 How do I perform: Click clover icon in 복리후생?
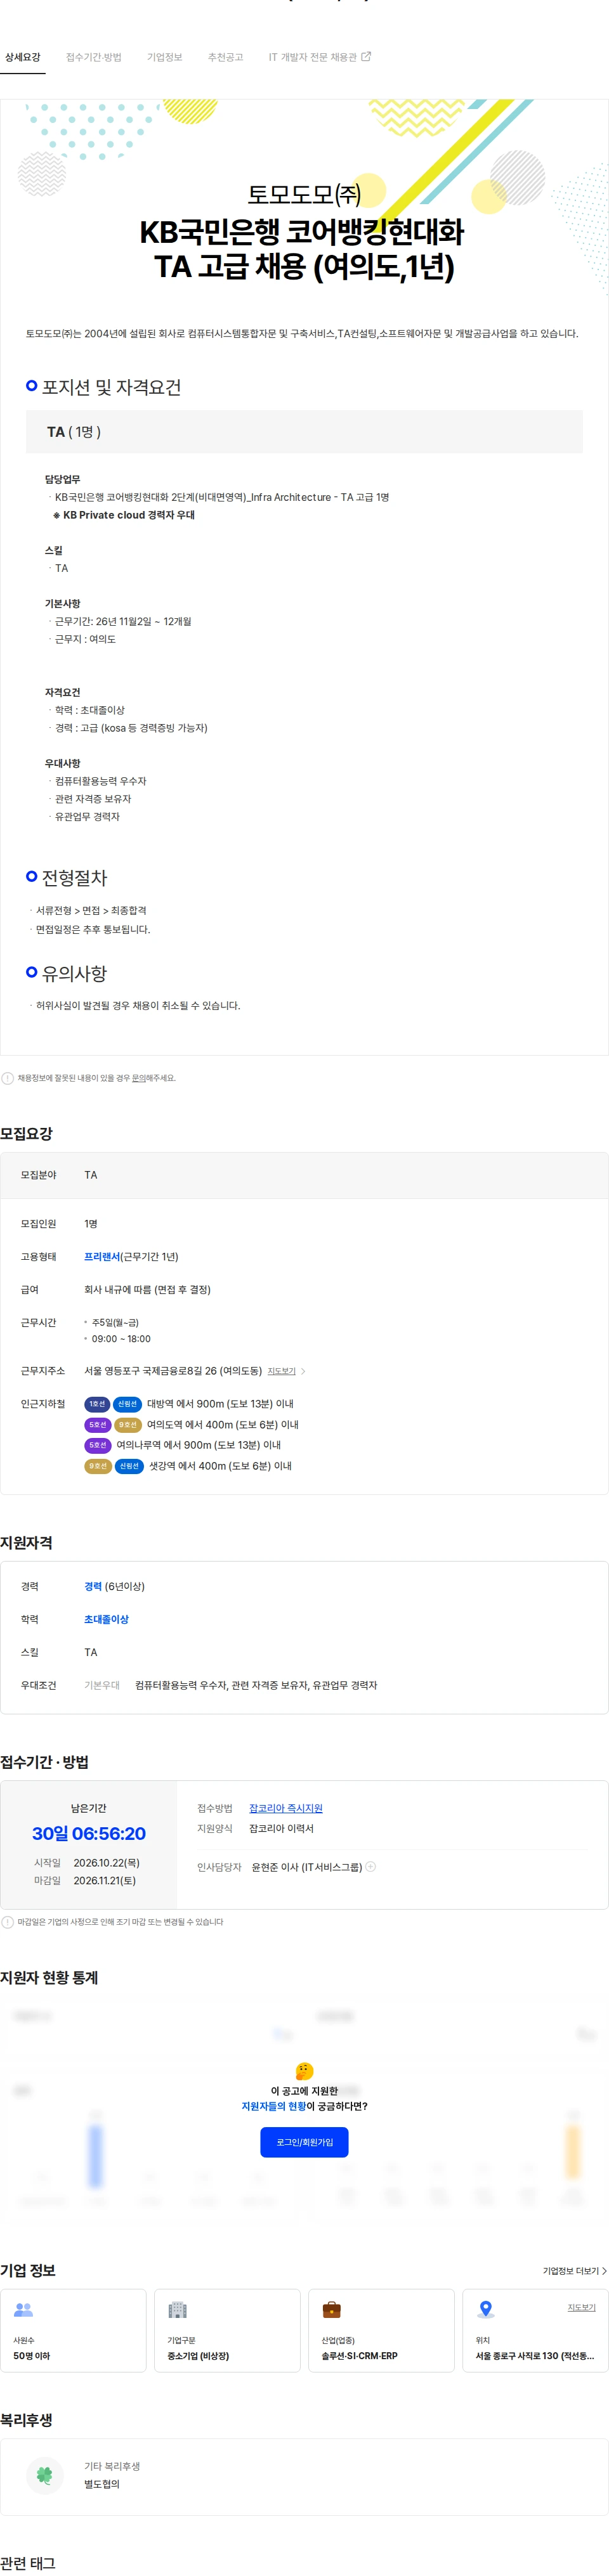click(44, 2475)
